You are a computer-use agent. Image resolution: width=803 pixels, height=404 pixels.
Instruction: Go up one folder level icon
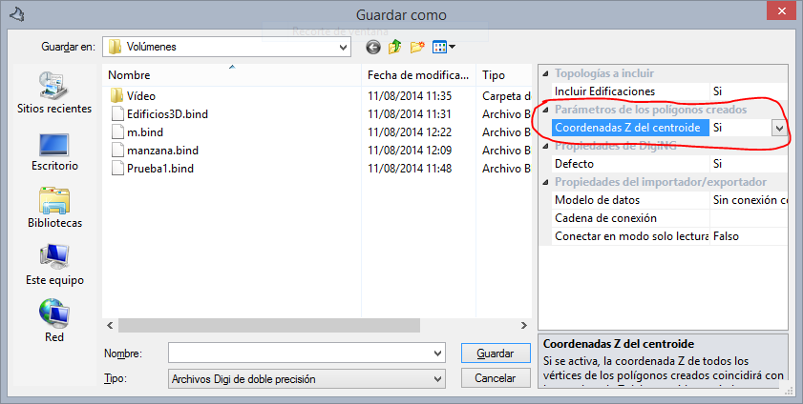coord(394,47)
